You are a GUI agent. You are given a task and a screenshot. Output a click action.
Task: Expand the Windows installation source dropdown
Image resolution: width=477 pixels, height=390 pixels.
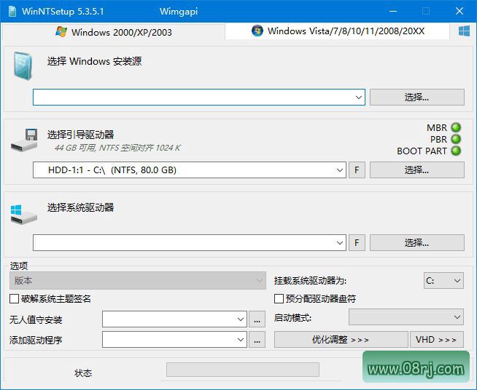pos(358,97)
